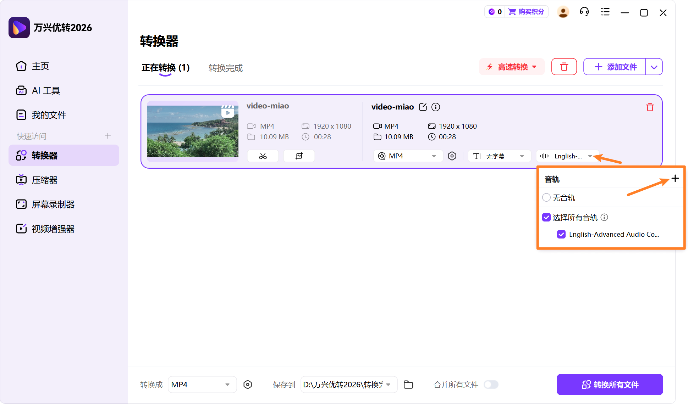Viewport: 688px width, 404px height.
Task: Select the 无音轨 radio option
Action: point(546,197)
